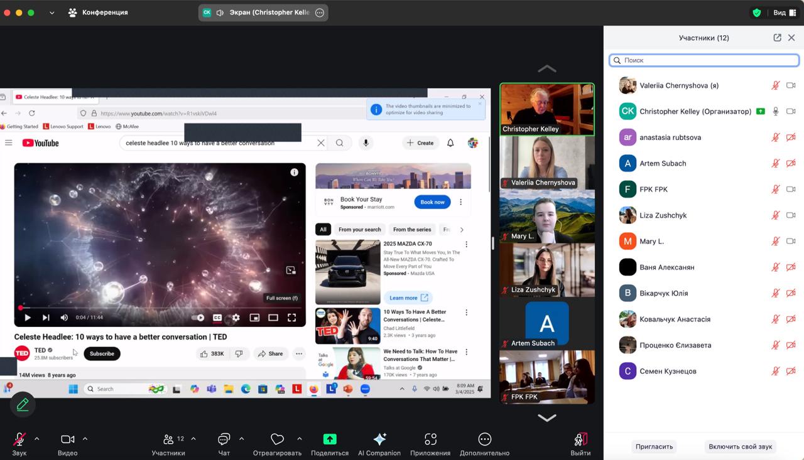Expand the arrow next to Чат
The image size is (804, 460).
[241, 439]
